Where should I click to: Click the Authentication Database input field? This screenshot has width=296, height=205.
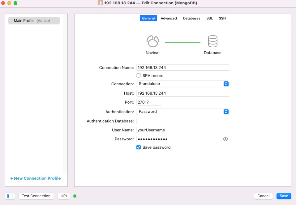pos(182,121)
